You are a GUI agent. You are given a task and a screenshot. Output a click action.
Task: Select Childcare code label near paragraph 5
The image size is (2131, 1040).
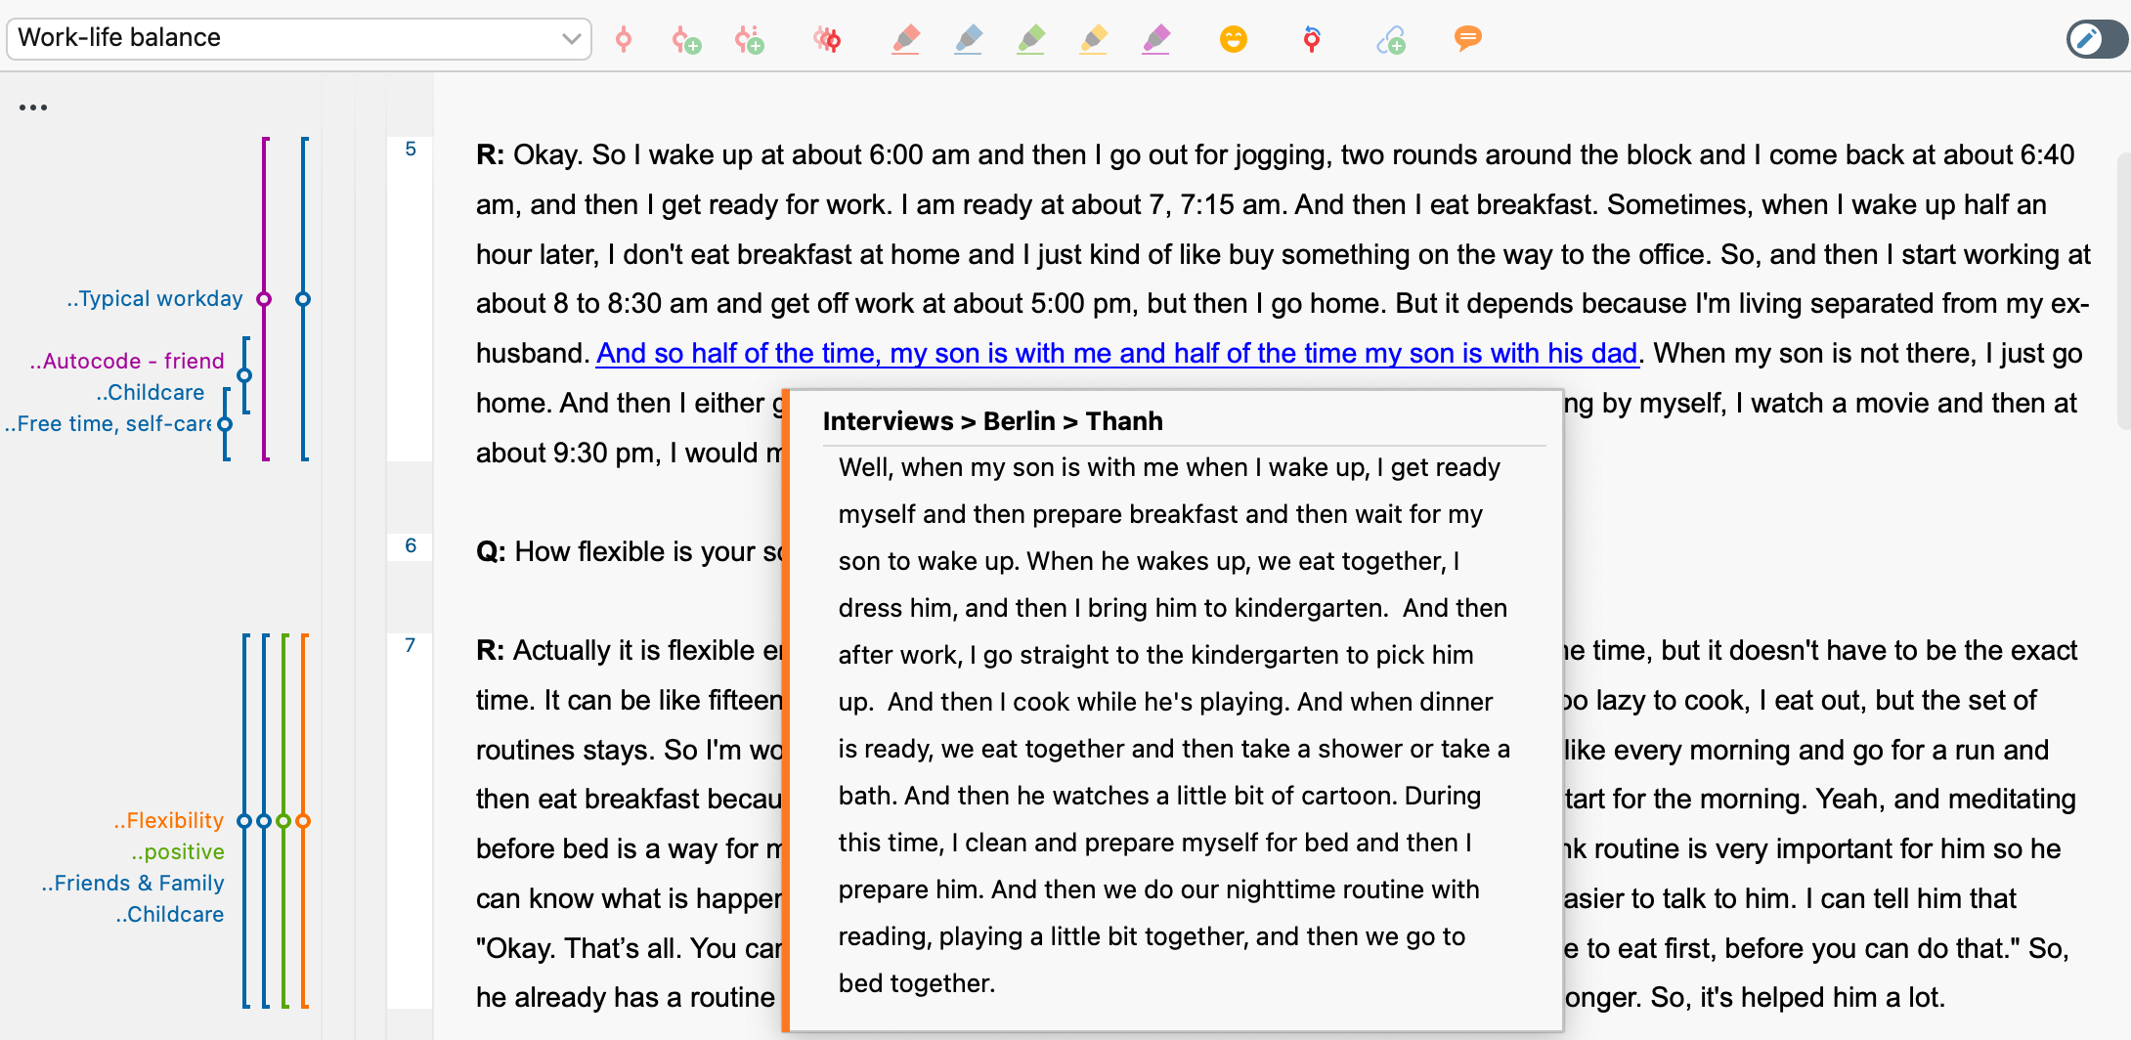[151, 392]
